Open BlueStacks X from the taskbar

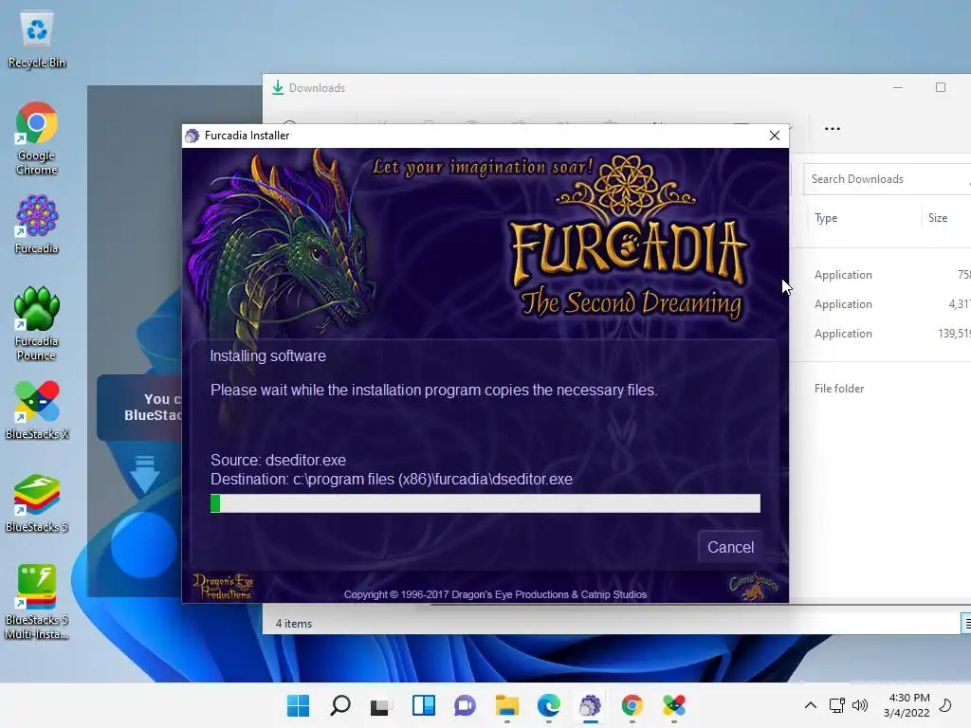(x=674, y=705)
